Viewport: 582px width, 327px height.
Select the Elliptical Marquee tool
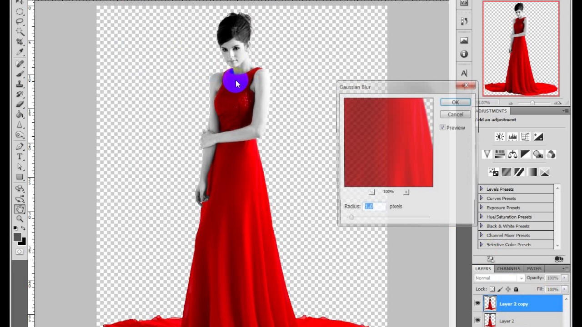pyautogui.click(x=20, y=11)
